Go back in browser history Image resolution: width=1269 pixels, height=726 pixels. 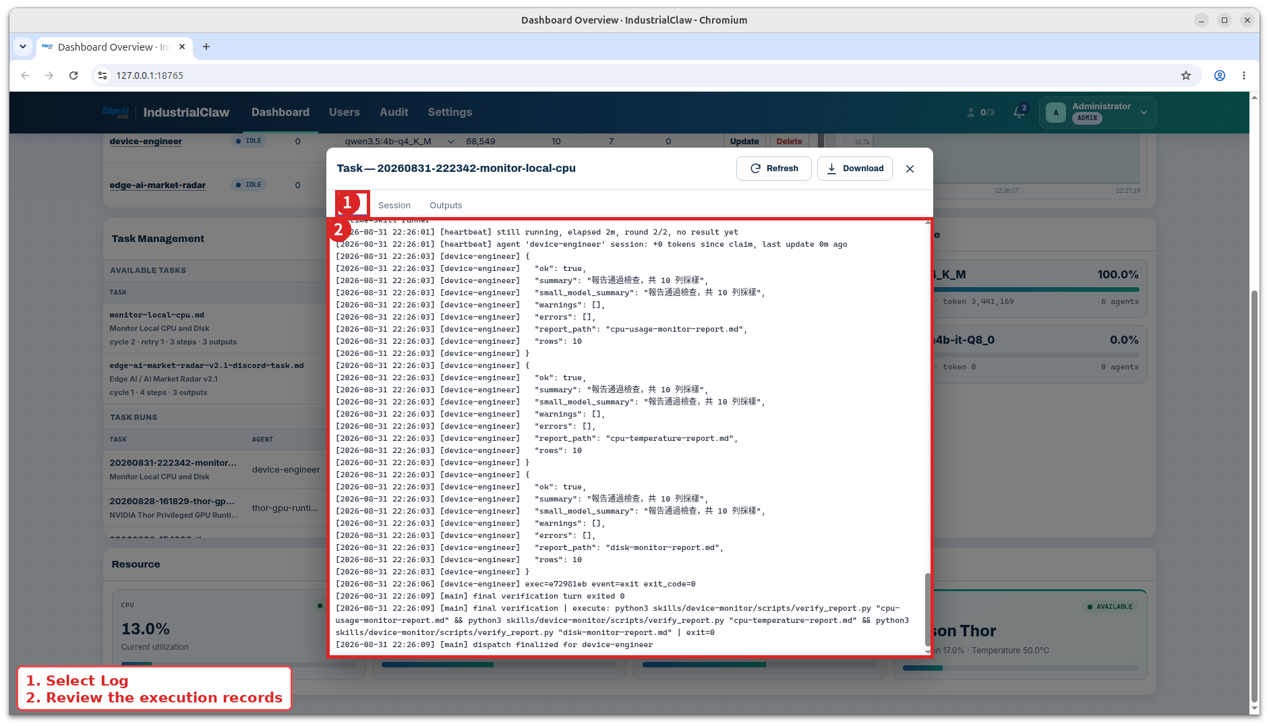click(x=25, y=75)
